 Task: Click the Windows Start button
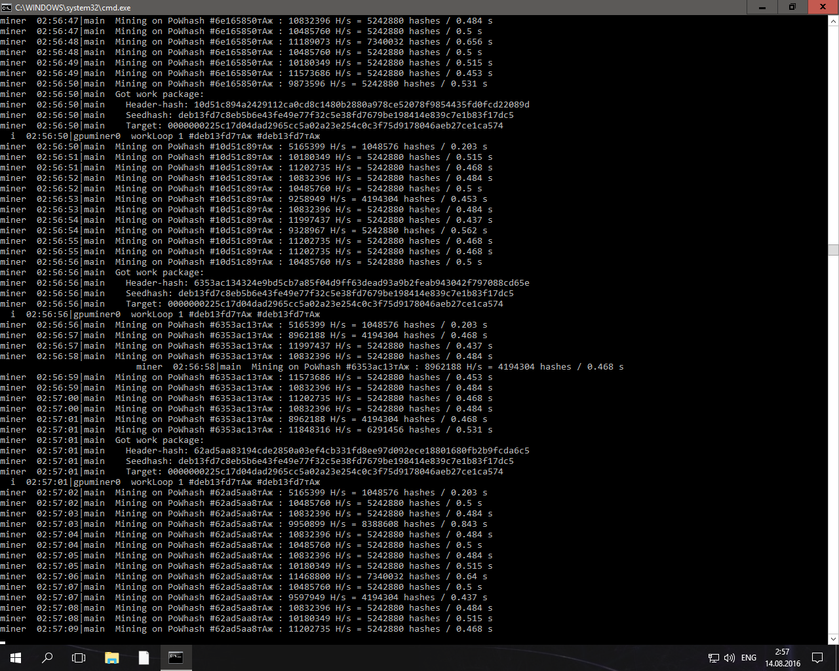coord(15,657)
